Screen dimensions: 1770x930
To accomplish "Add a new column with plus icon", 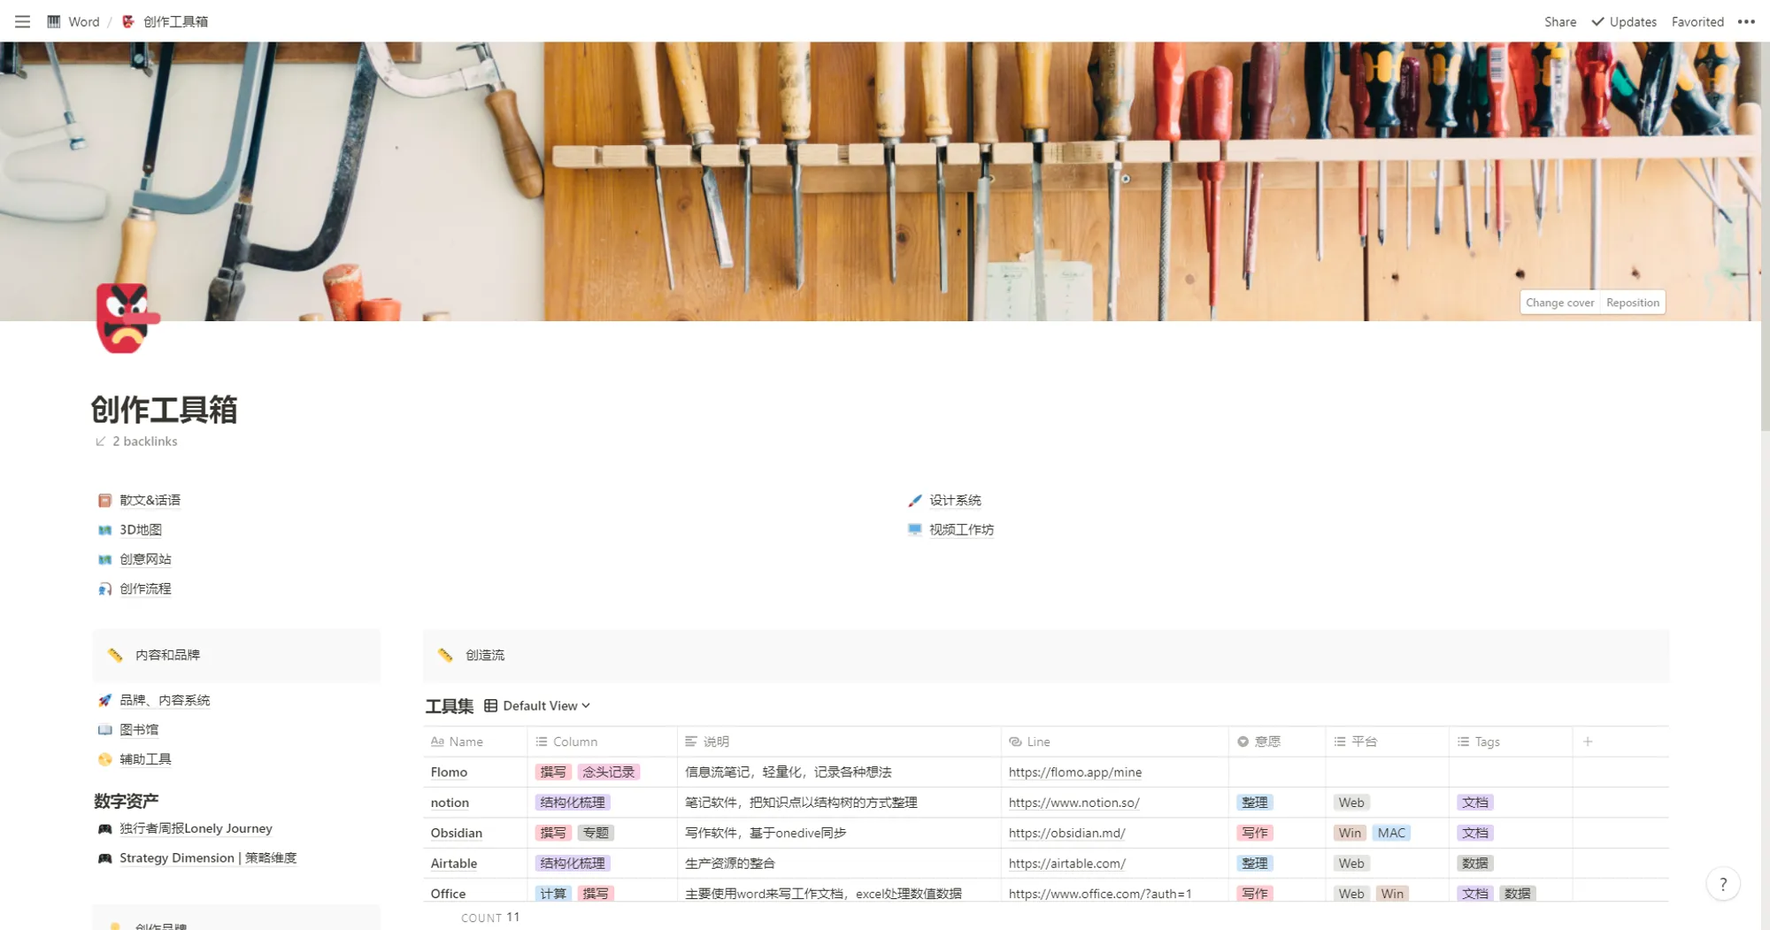I will click(1588, 742).
